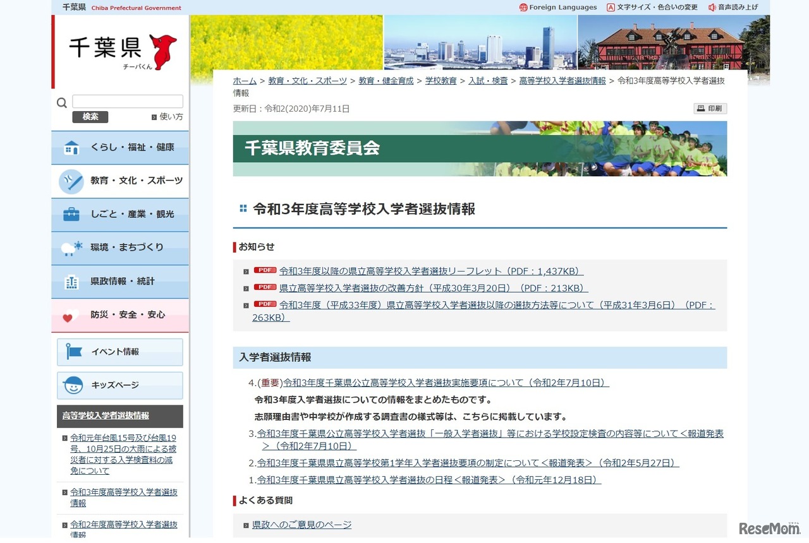The height and width of the screenshot is (543, 809).
Task: Open the 県立高等学校入学者選抜リーフレット PDF
Action: (431, 271)
